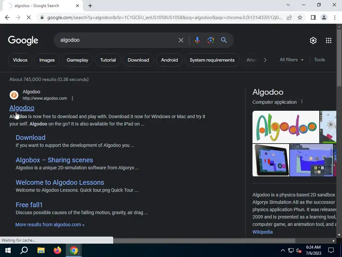Click horizontal scrollbar right arrow
Viewport: 342px width, 257px height.
point(334,241)
